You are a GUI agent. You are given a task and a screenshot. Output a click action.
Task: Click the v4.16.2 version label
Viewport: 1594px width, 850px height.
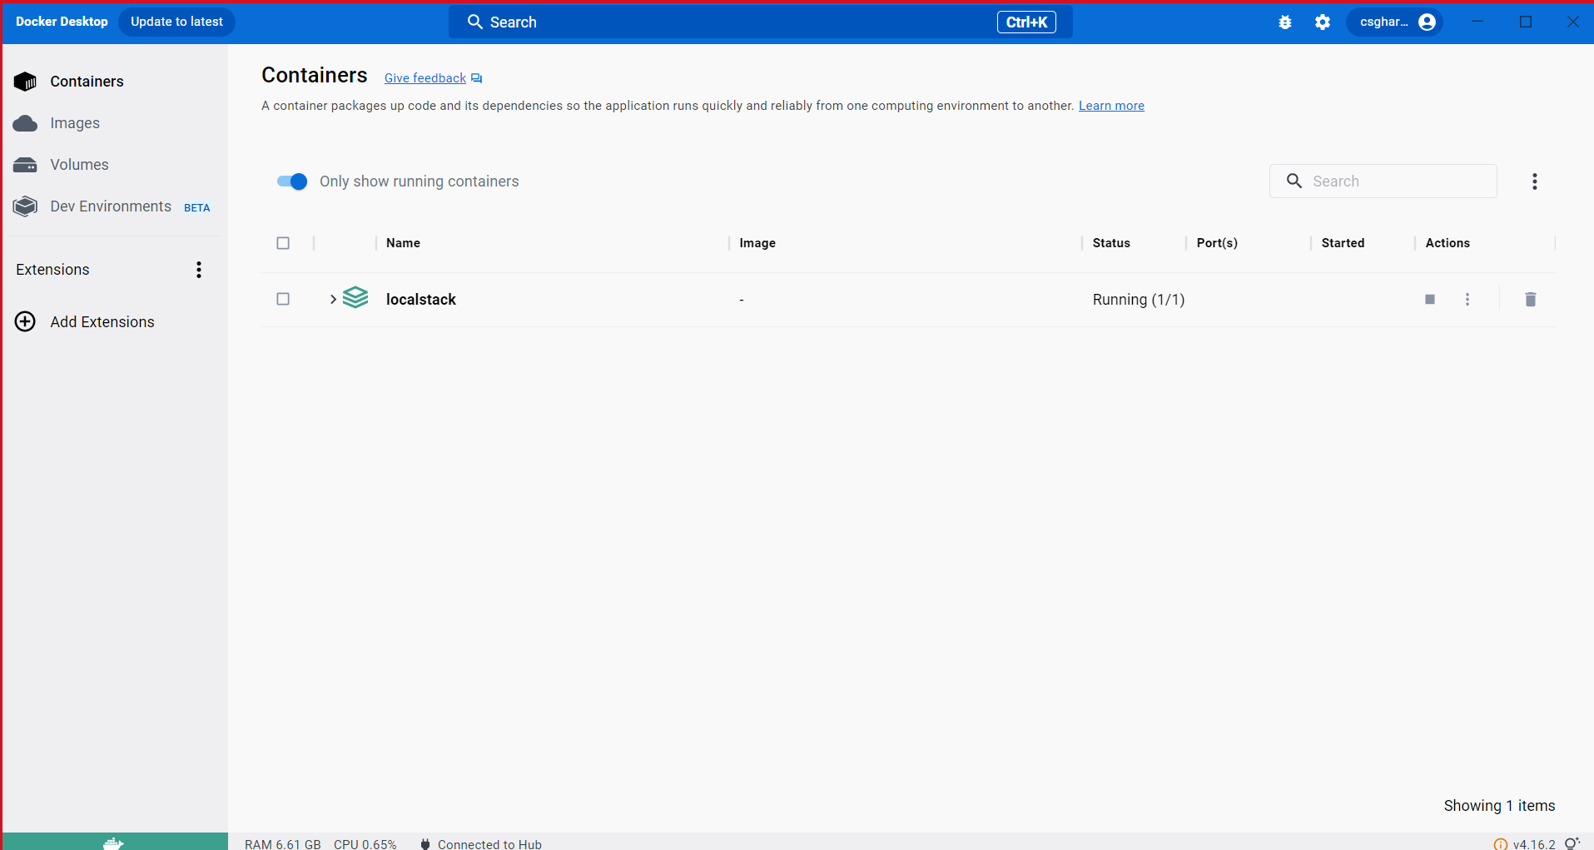click(1534, 844)
